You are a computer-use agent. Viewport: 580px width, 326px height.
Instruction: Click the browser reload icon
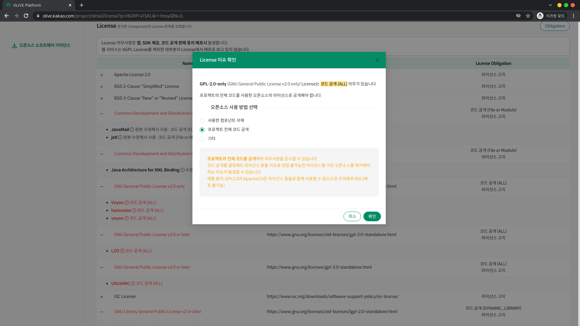coord(26,16)
